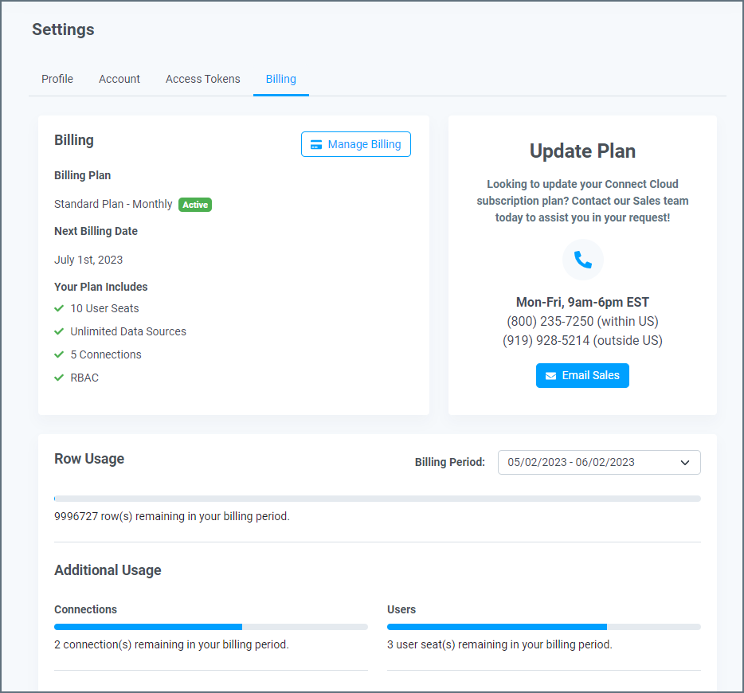Click the Connections usage progress bar
The height and width of the screenshot is (693, 744).
click(x=211, y=627)
